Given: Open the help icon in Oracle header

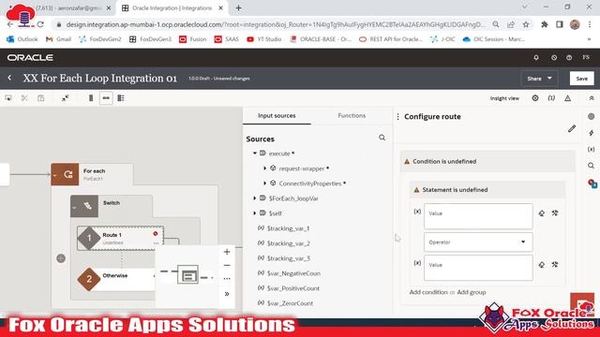Looking at the screenshot, I should tap(569, 57).
